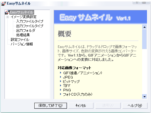Open help with ヘルプ(H) button
The image size is (151, 113).
[135, 106]
